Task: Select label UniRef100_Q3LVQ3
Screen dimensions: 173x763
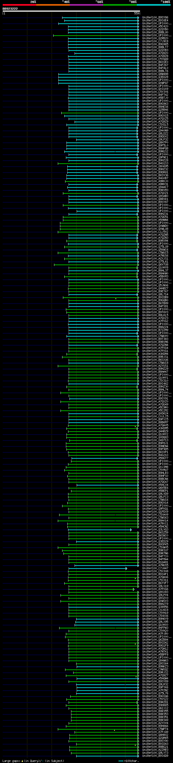Action: point(155,530)
